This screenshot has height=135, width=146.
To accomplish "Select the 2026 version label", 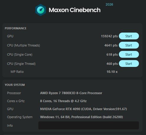I will 109,4.
